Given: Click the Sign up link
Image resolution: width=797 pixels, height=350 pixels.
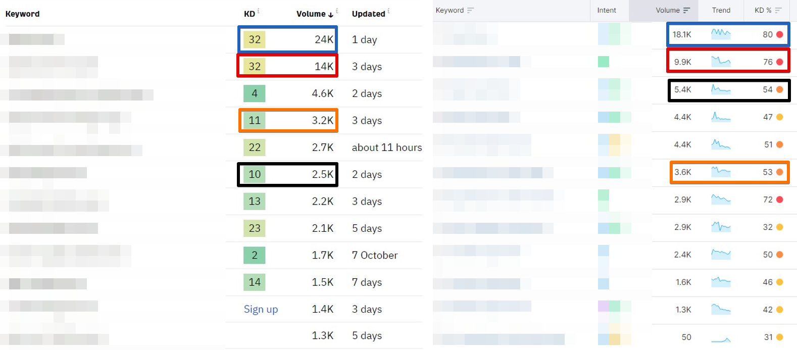Looking at the screenshot, I should [x=261, y=309].
